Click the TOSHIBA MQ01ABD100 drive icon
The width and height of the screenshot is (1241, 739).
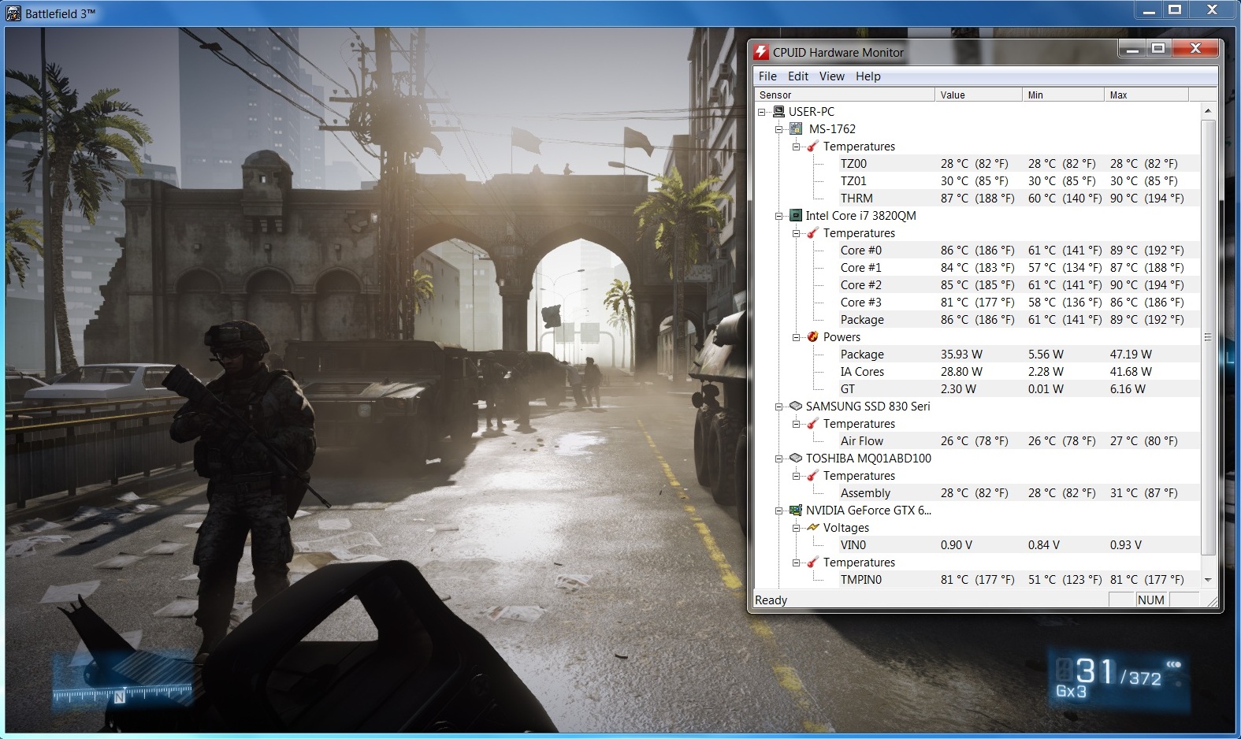(x=796, y=459)
